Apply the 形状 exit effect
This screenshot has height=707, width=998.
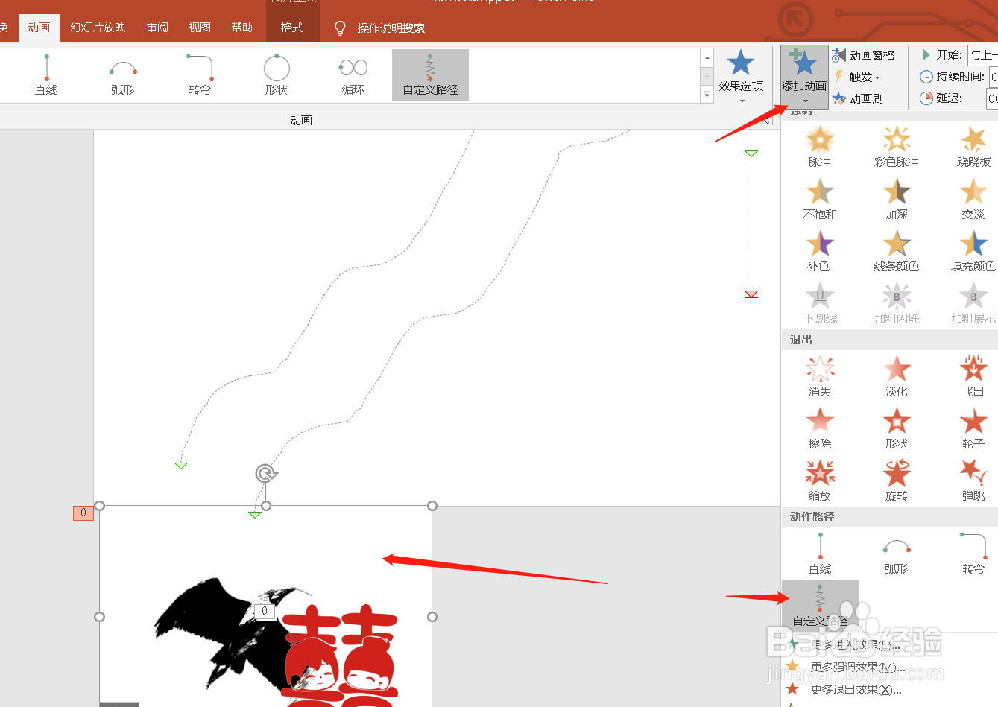click(x=897, y=428)
